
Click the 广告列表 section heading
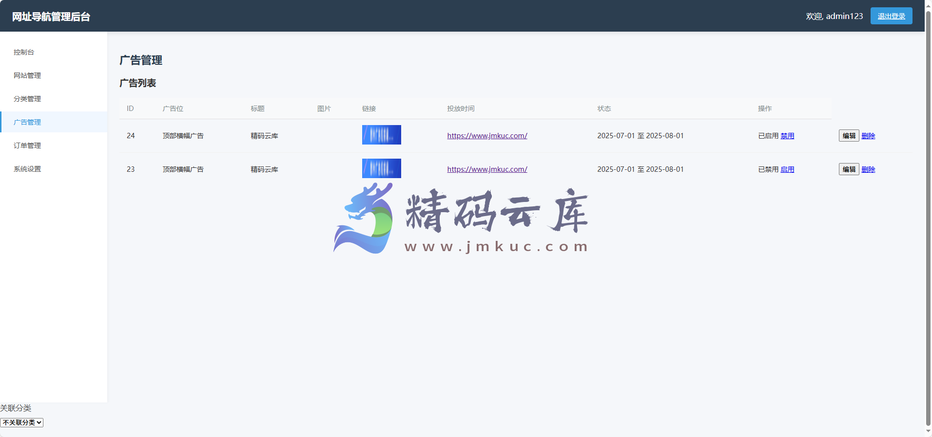138,83
